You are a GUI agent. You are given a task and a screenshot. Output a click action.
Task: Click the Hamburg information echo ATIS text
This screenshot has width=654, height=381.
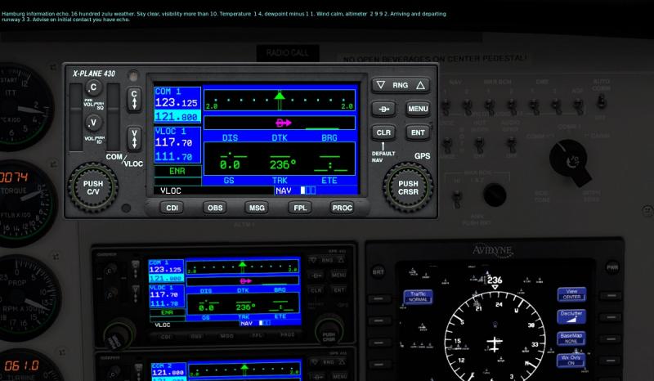pos(223,16)
